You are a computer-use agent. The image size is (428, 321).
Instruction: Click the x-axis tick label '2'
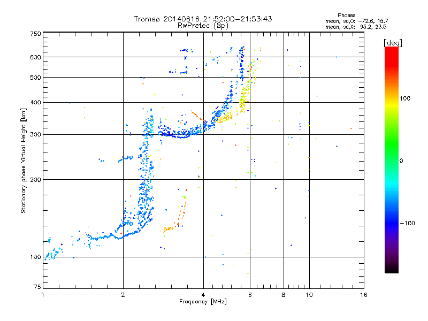[123, 295]
